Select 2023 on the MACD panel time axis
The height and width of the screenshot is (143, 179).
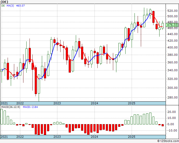57,137
